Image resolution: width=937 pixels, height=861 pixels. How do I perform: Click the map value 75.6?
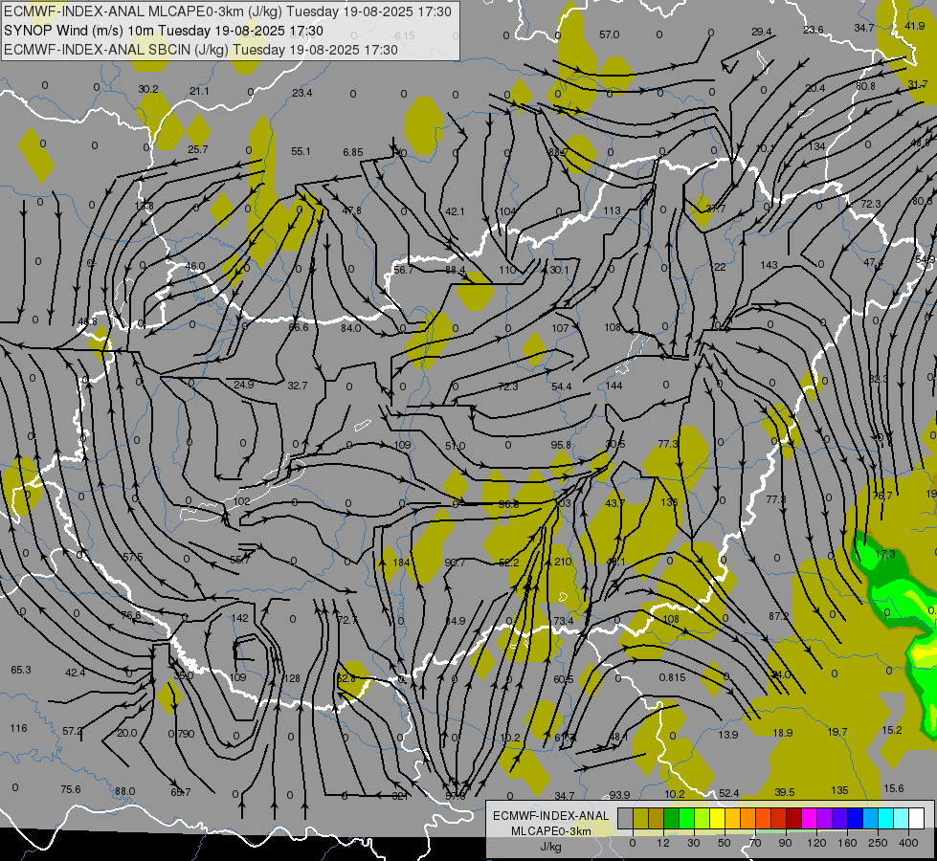(71, 789)
